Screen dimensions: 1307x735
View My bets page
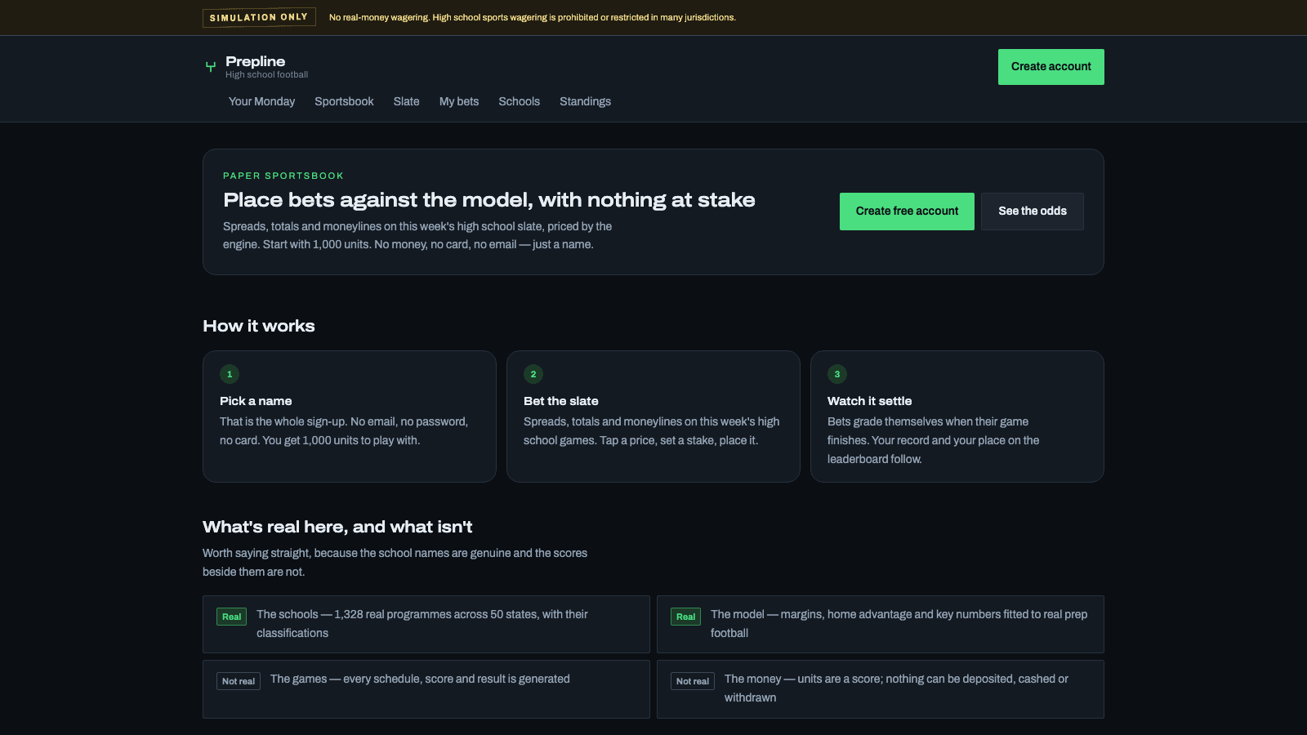tap(459, 101)
